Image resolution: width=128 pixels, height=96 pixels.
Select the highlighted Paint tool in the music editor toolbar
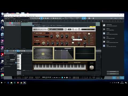coord(18,51)
